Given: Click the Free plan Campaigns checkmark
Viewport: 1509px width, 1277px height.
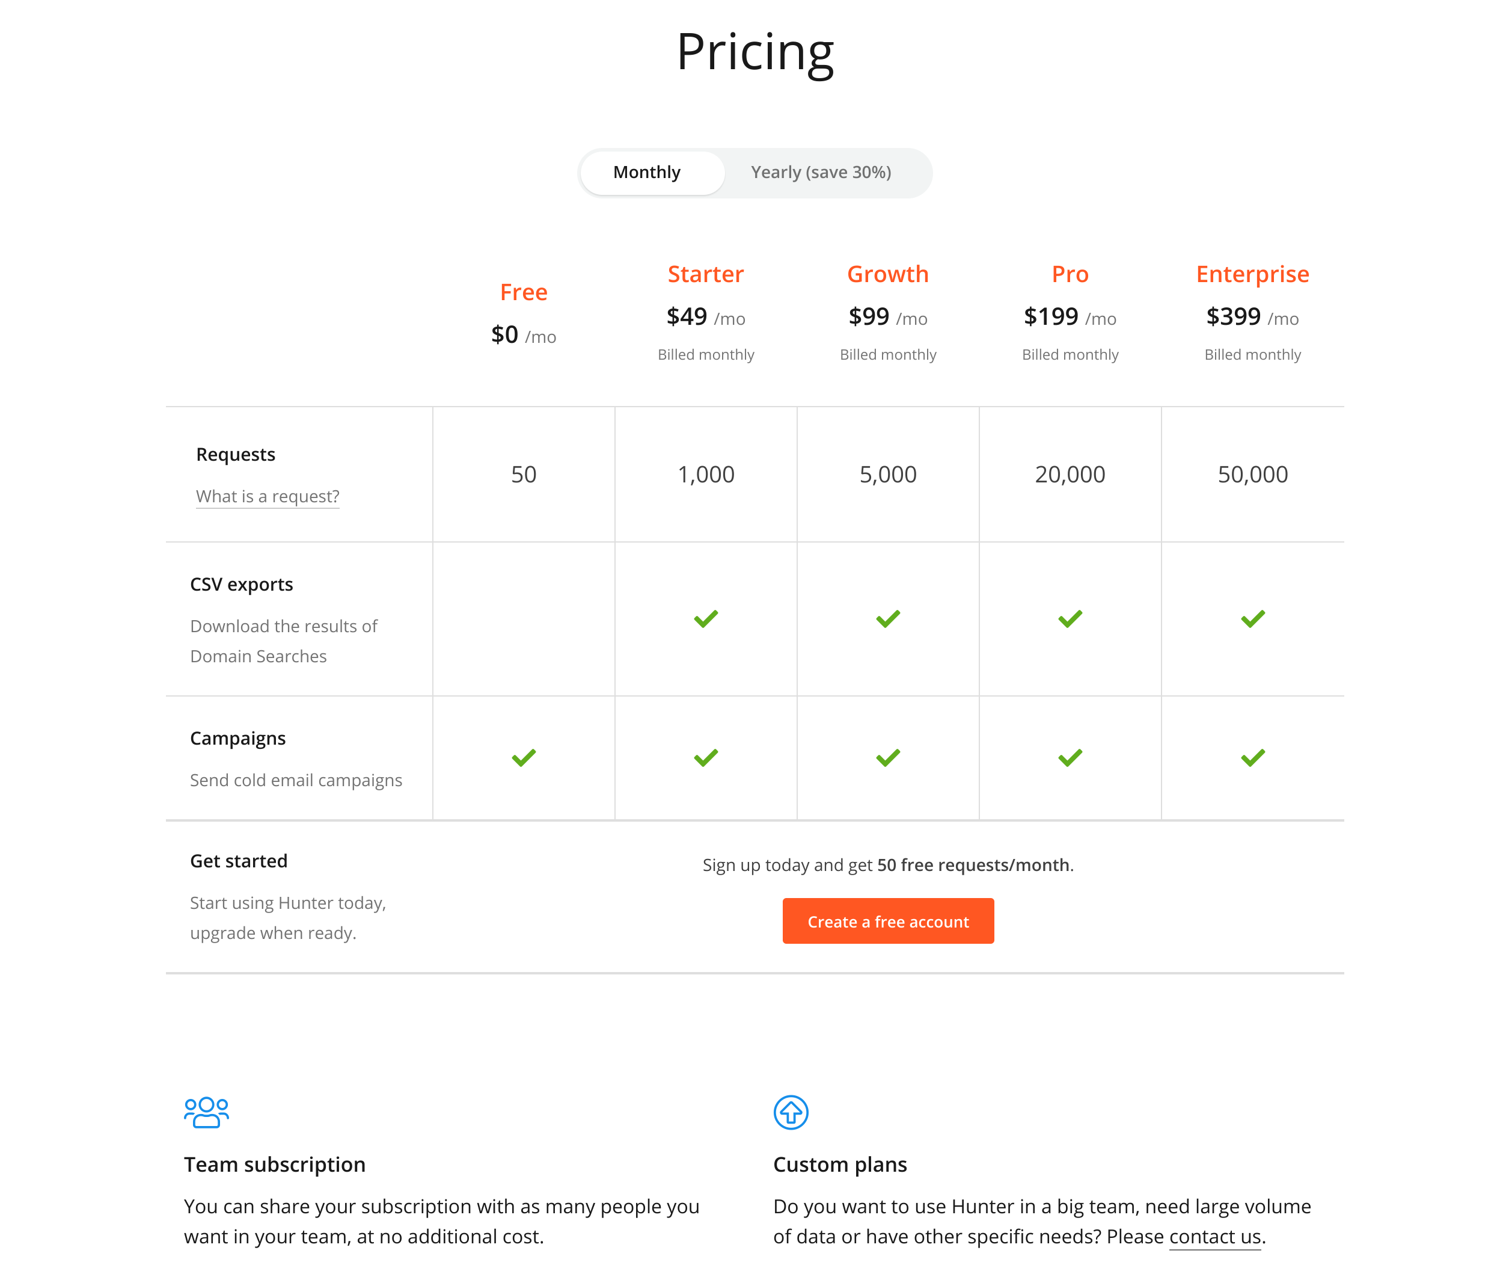Looking at the screenshot, I should [524, 758].
